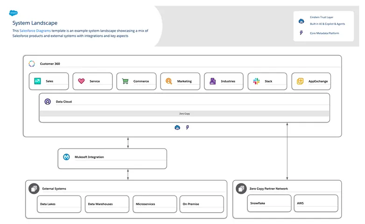Click the Mulesoft Integration logo
Viewport: 365px width, 224px height.
(66, 157)
